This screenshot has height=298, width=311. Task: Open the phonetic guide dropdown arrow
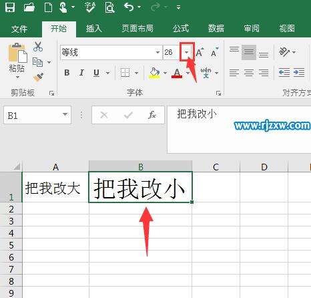217,73
